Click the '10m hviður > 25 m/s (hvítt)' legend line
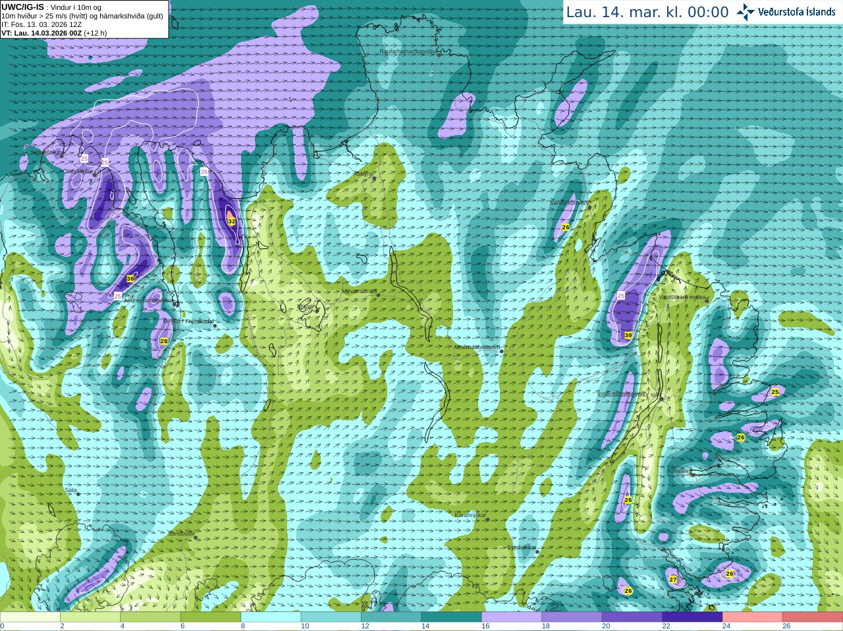This screenshot has height=631, width=843. (x=83, y=16)
